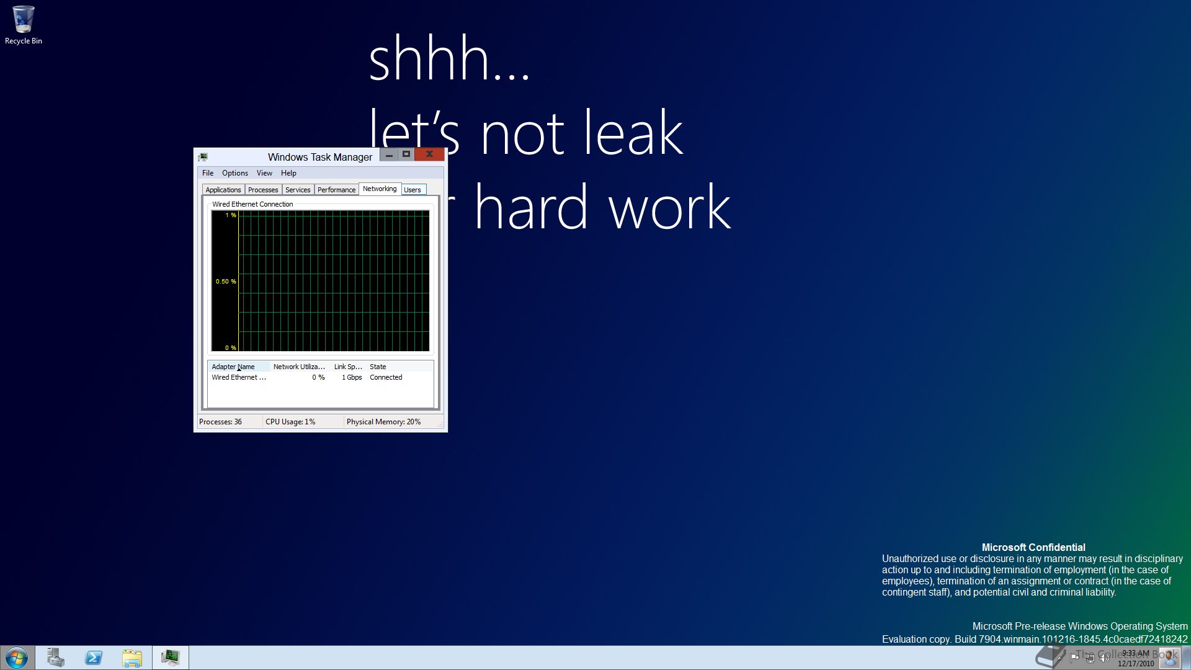
Task: Click the Task Manager resize grip corner
Action: pyautogui.click(x=440, y=424)
